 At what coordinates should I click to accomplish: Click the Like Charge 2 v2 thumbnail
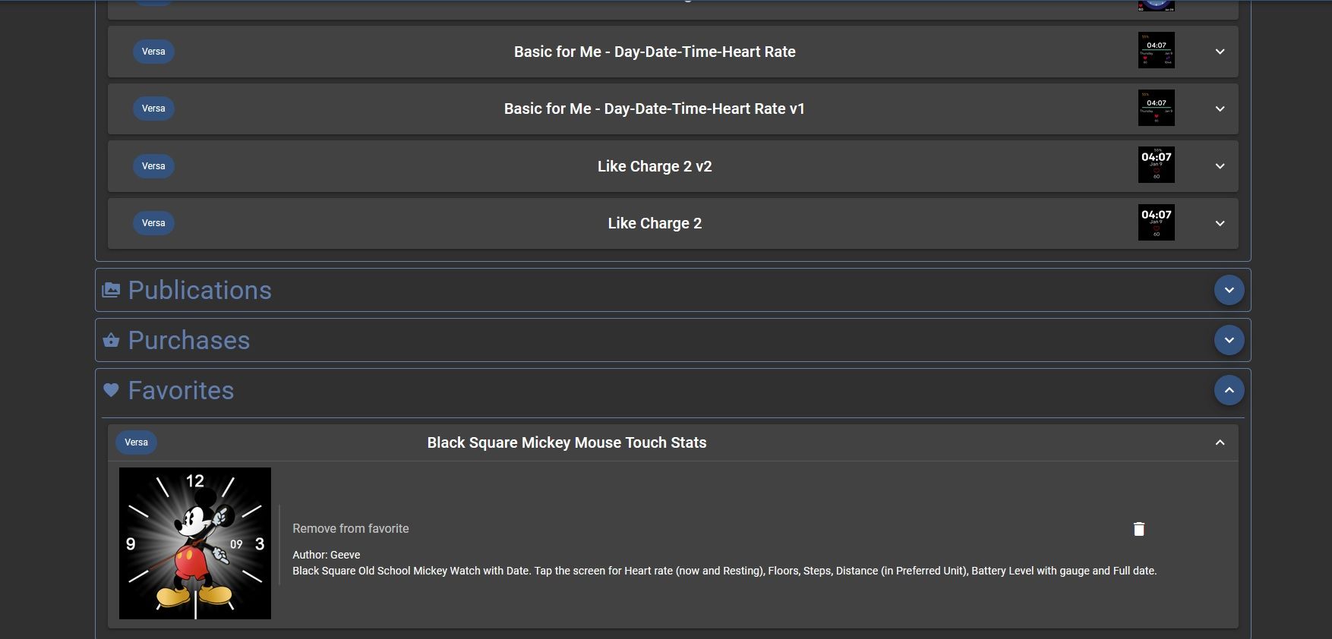pyautogui.click(x=1156, y=165)
